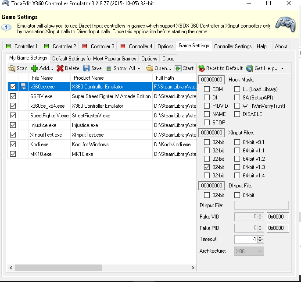Select the StreetFighterV.exe row
The height and width of the screenshot is (282, 301).
tap(102, 115)
